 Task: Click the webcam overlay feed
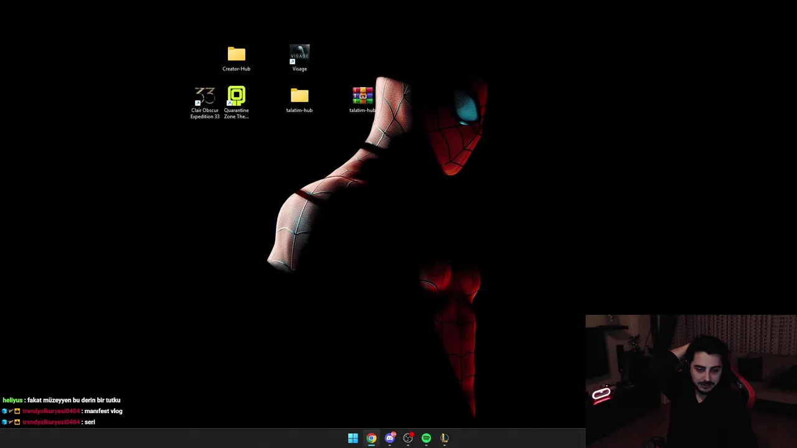pyautogui.click(x=691, y=381)
